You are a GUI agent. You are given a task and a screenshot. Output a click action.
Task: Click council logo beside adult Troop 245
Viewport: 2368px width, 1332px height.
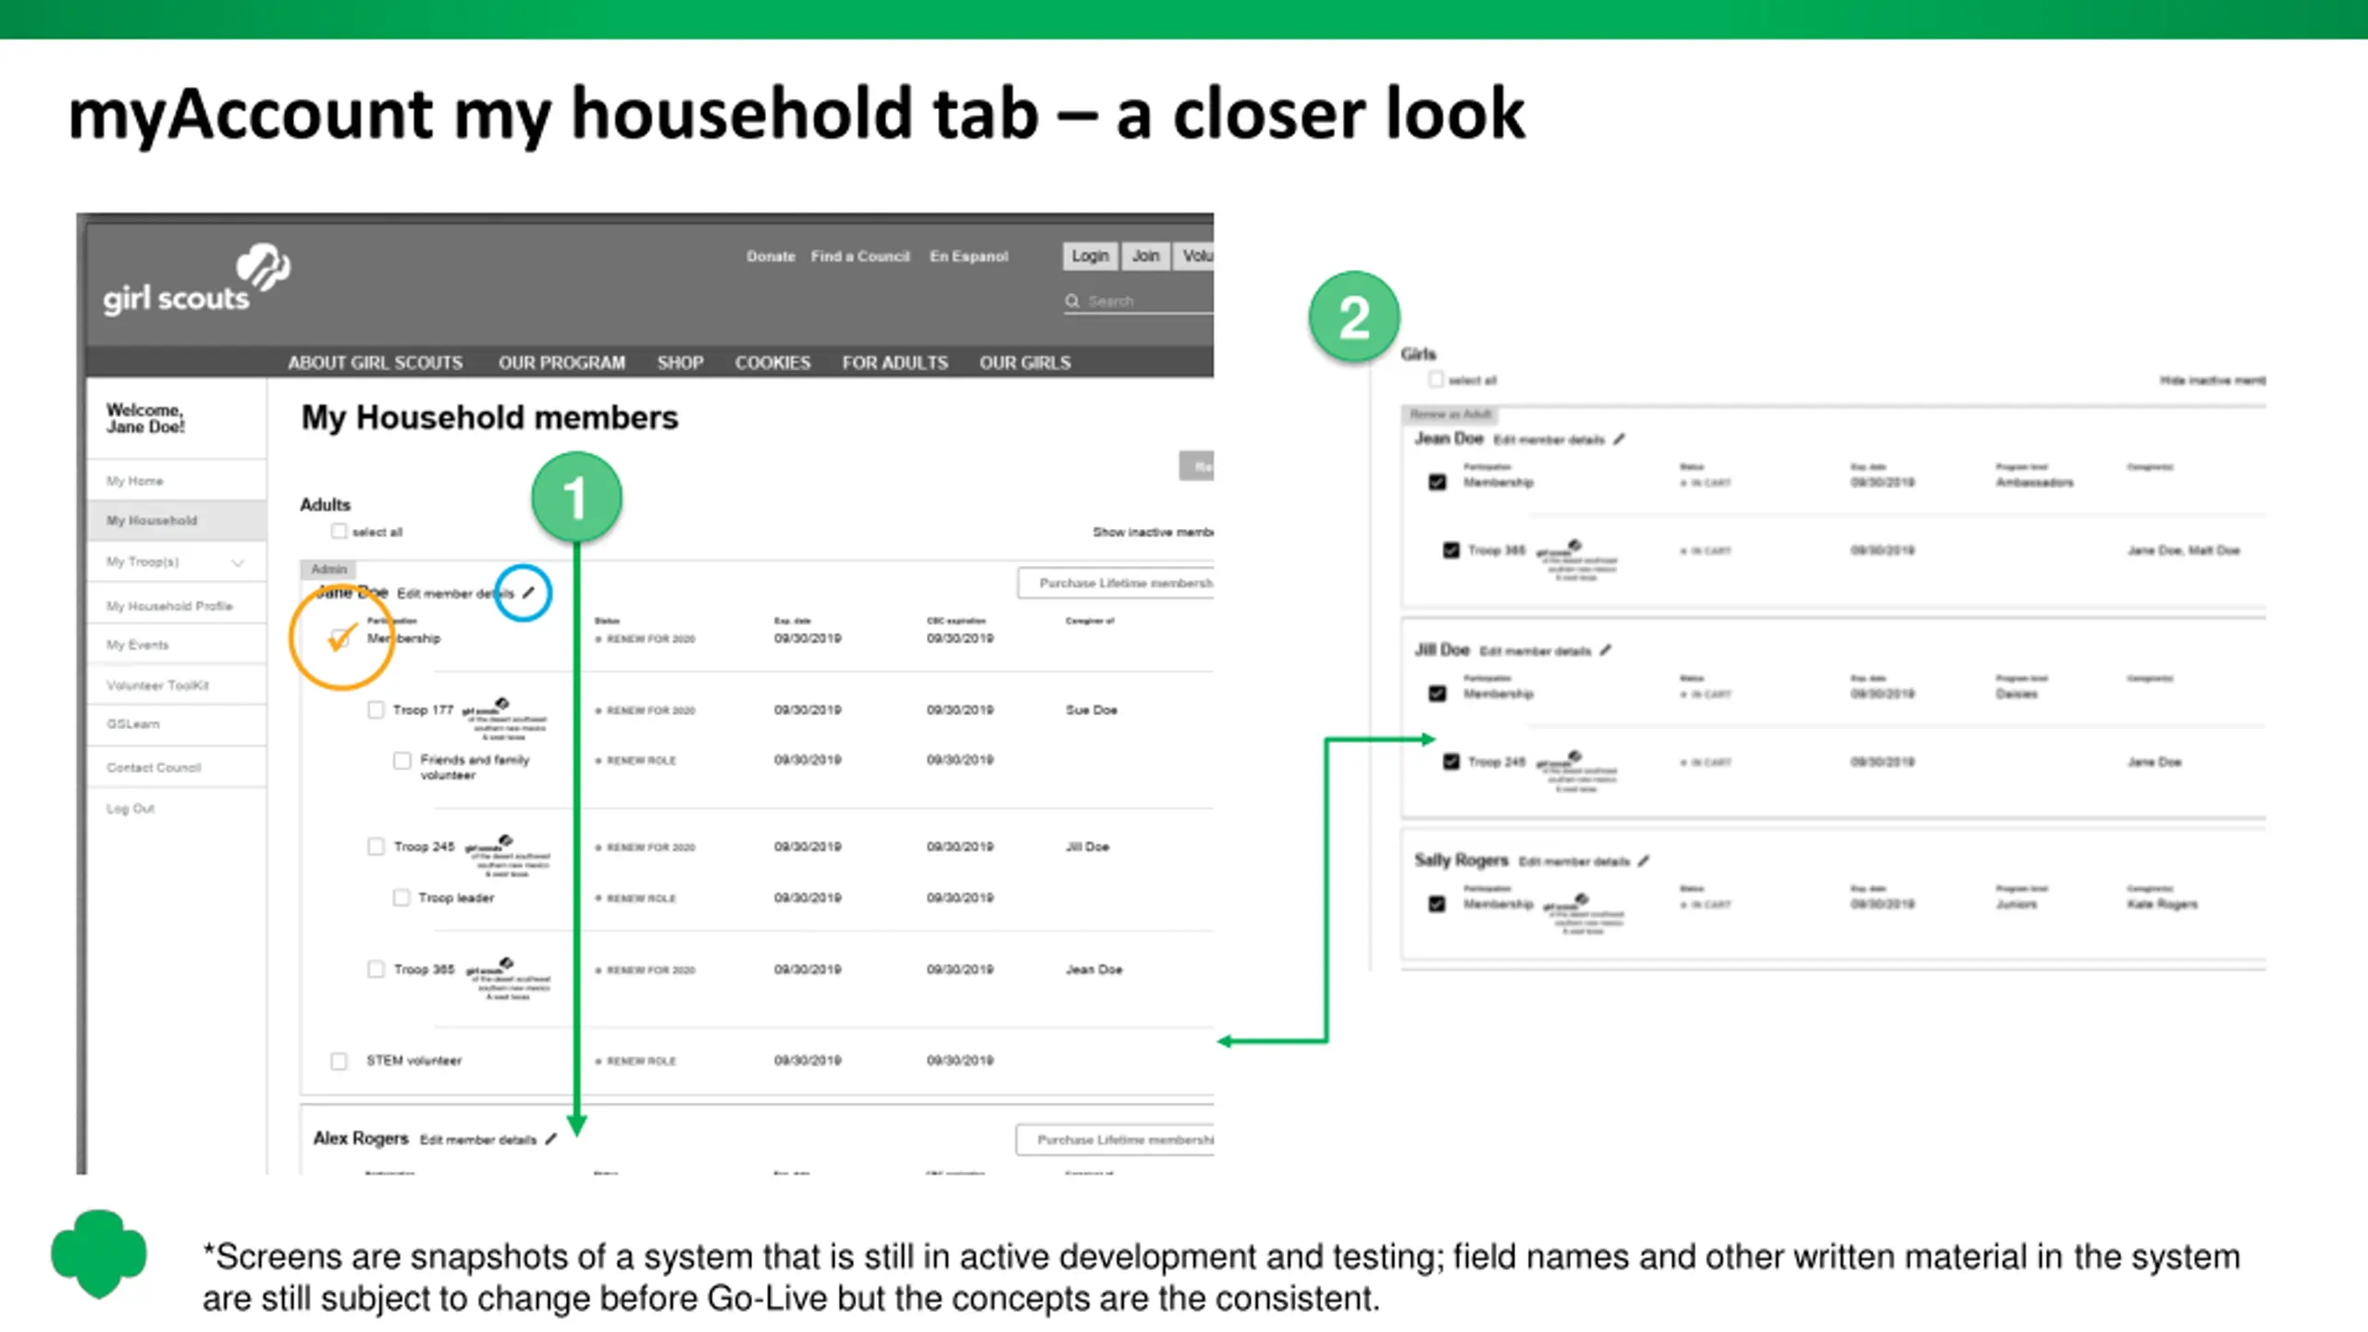coord(509,856)
